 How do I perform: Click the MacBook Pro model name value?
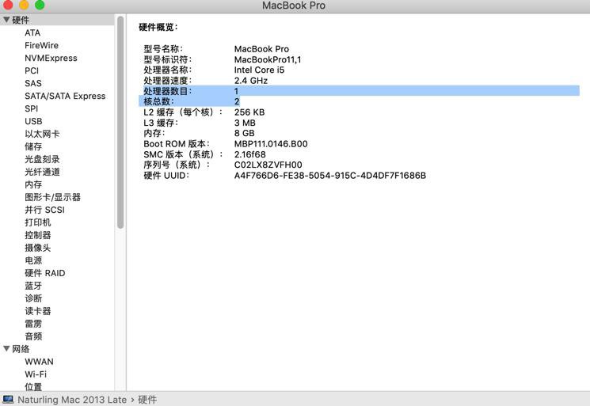coord(261,49)
